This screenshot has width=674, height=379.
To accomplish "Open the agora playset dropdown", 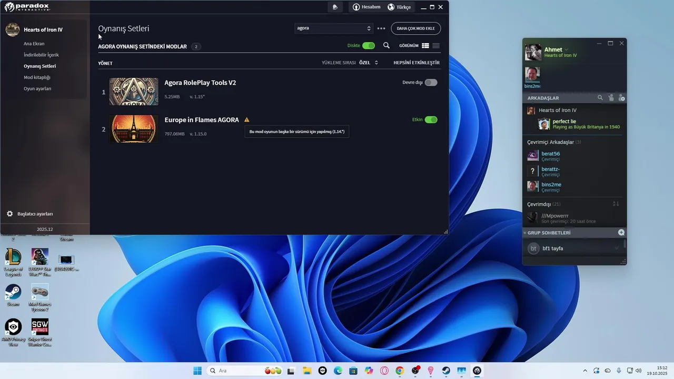I will tap(334, 28).
